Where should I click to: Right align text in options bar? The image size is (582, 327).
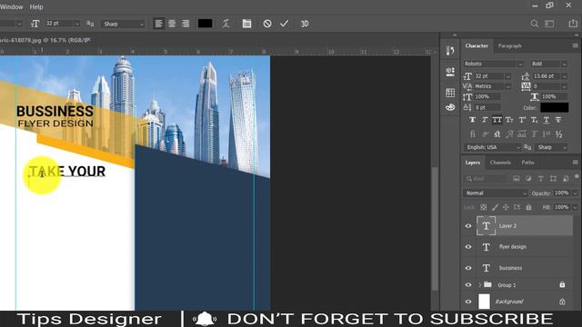[x=186, y=24]
